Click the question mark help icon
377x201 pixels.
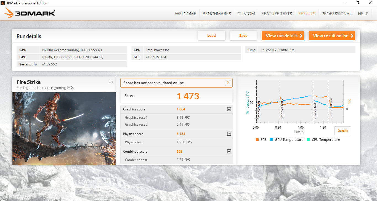(228, 83)
